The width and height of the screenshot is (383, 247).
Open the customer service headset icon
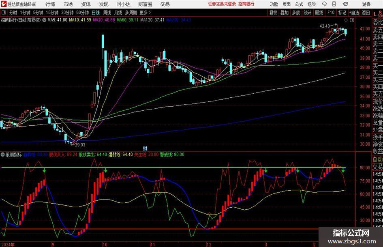(x=324, y=4)
